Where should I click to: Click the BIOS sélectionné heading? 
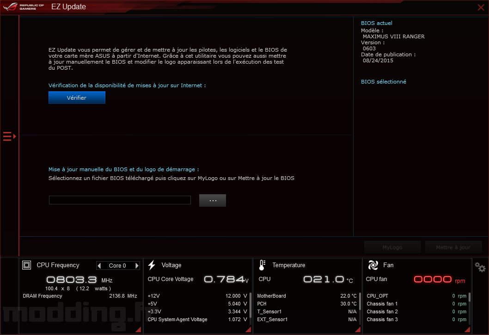(384, 82)
